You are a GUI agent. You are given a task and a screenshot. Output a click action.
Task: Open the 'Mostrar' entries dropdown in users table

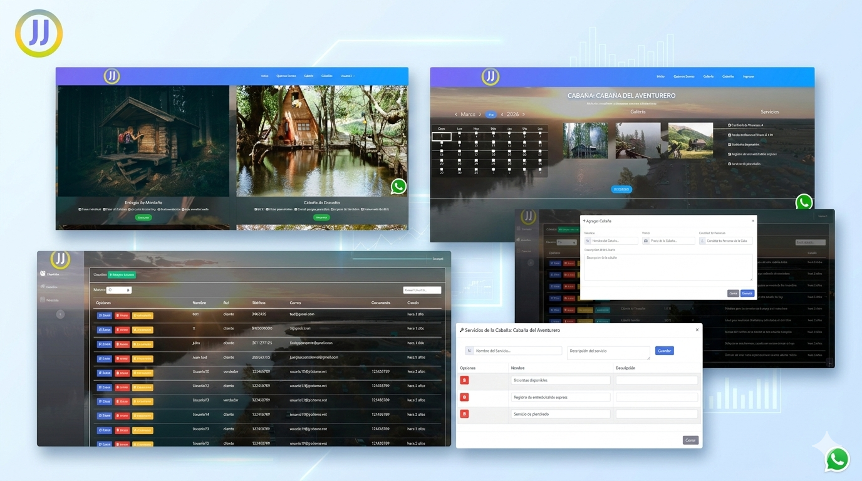pos(118,290)
